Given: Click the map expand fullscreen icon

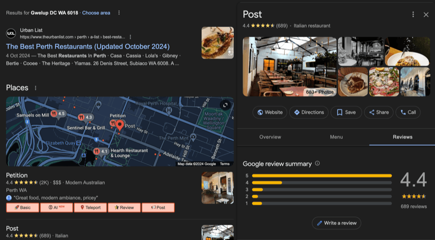Looking at the screenshot, I should [225, 105].
